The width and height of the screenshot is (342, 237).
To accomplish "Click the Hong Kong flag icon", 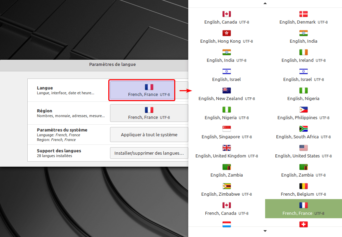I will click(227, 33).
